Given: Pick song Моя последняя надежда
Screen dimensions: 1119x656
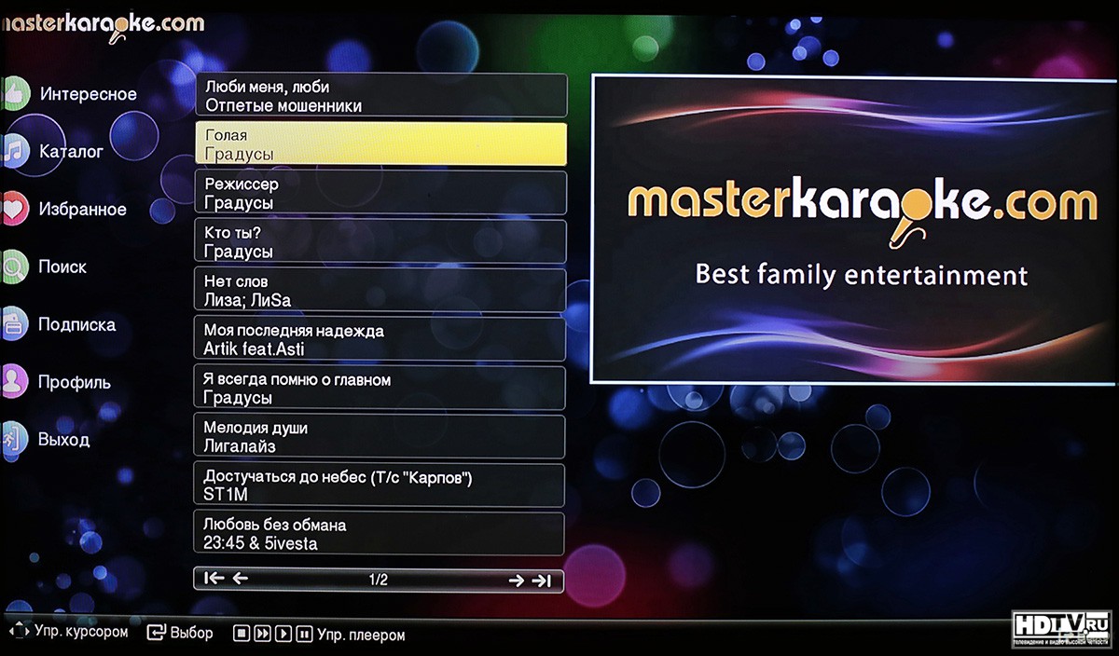Looking at the screenshot, I should [x=380, y=339].
